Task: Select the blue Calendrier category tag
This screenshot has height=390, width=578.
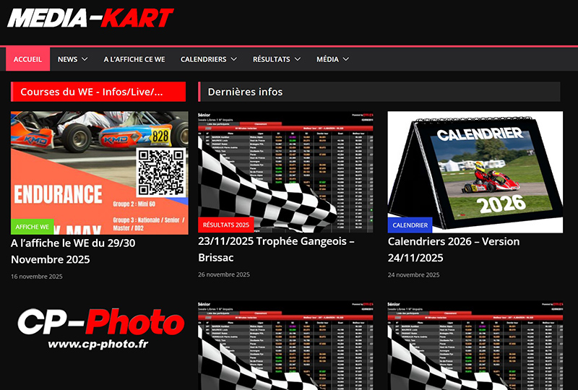Action: 410,225
